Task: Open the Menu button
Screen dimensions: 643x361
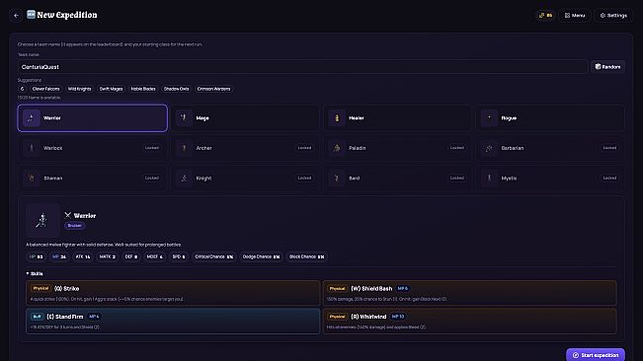Action: pos(575,15)
